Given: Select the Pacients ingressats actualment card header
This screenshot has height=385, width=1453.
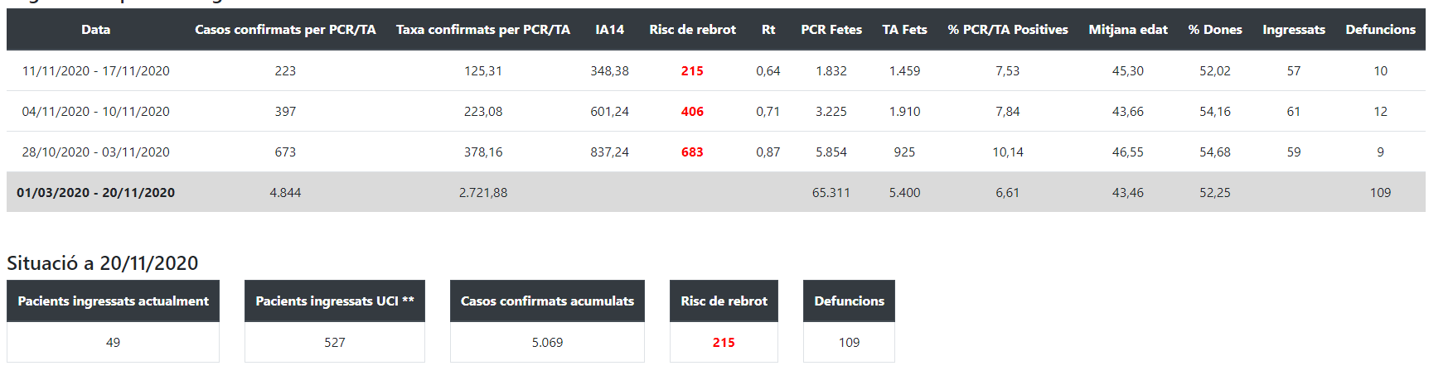Looking at the screenshot, I should (x=114, y=301).
